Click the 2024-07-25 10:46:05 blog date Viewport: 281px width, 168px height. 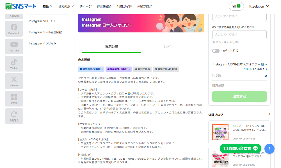point(244,139)
